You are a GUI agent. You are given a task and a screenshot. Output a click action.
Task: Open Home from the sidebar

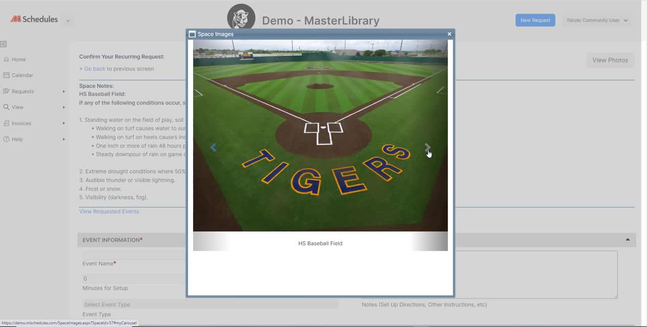(19, 60)
